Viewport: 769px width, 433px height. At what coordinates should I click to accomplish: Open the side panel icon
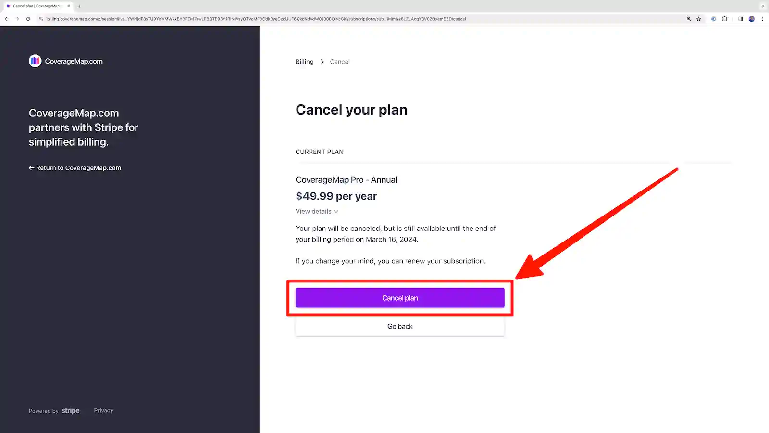[740, 19]
